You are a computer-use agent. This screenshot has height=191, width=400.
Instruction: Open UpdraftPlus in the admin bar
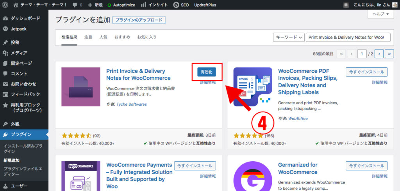(x=205, y=5)
